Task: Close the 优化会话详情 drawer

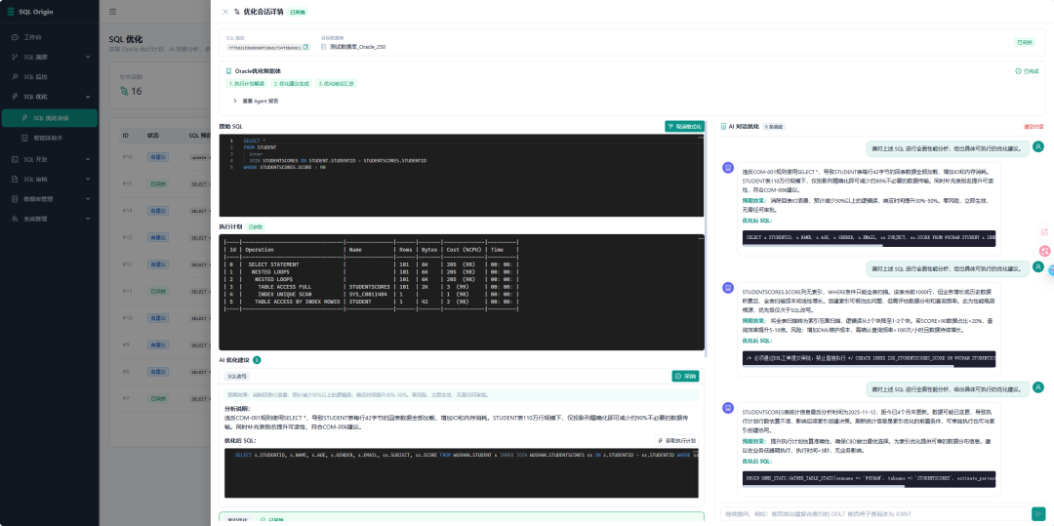Action: [225, 12]
